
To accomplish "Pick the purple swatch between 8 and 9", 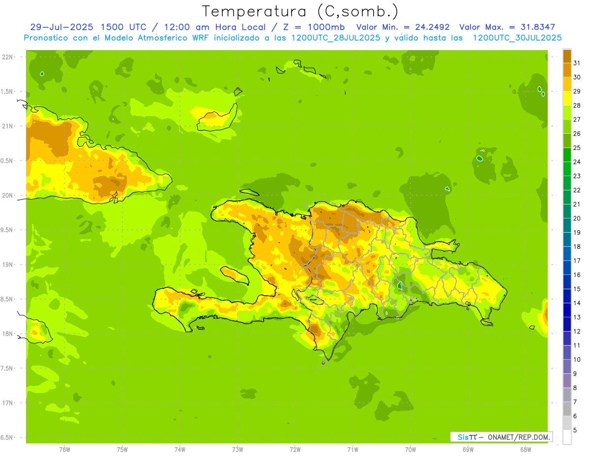I will [x=567, y=381].
